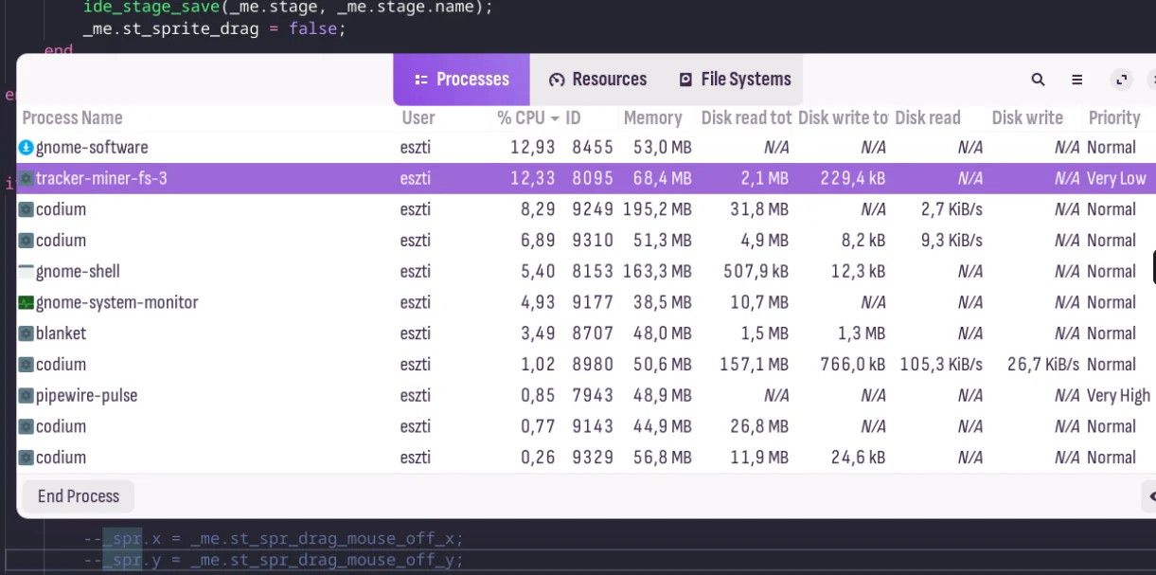1156x575 pixels.
Task: Click disk write total 766,0 kB
Action: point(853,365)
